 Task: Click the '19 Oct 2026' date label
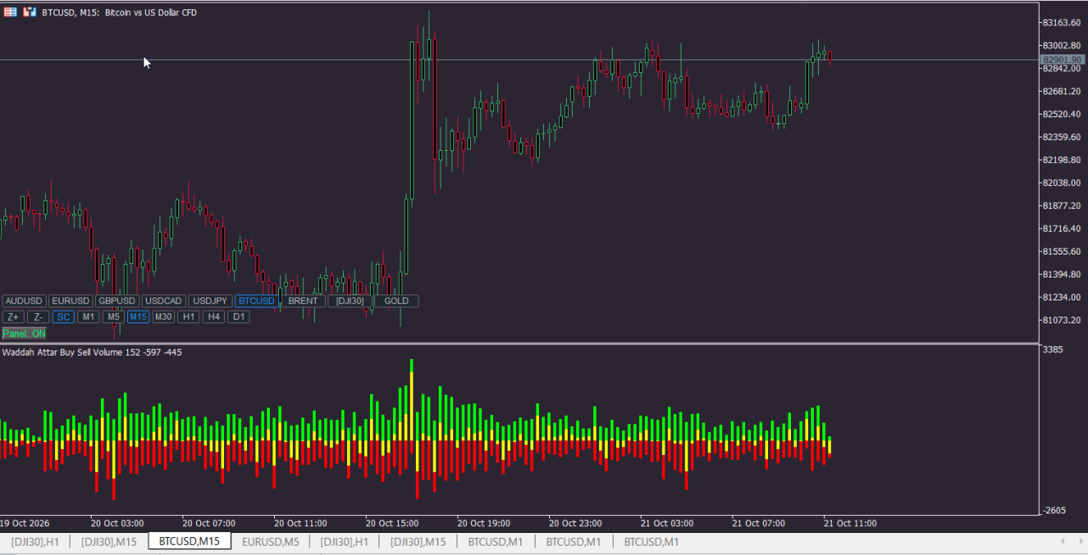[x=26, y=524]
